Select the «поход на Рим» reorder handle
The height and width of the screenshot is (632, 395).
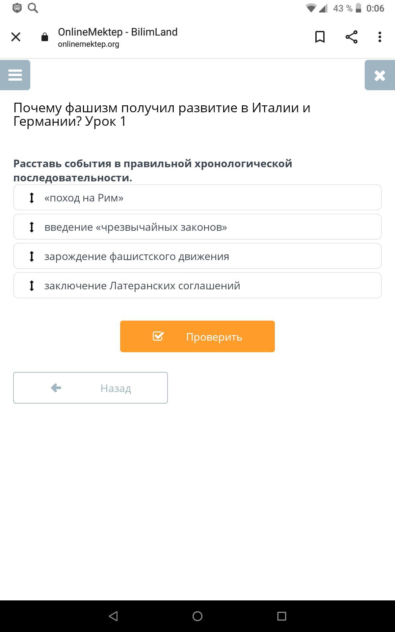(x=32, y=197)
